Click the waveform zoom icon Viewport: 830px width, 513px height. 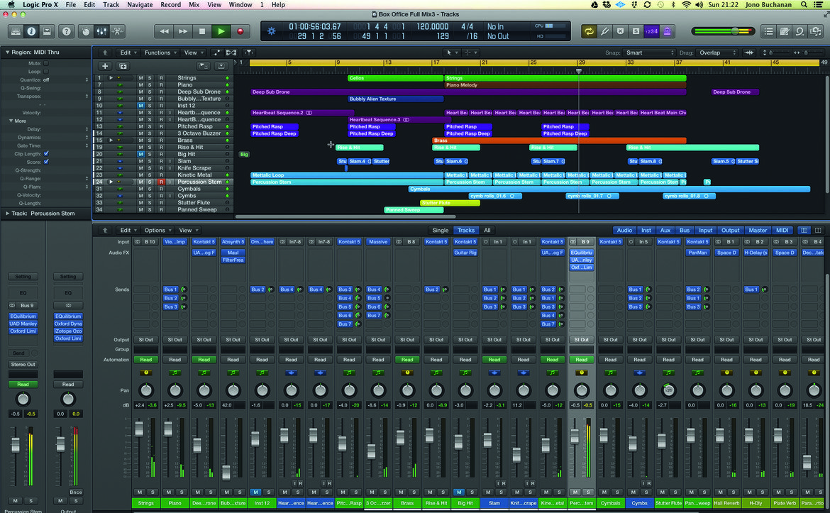(749, 53)
